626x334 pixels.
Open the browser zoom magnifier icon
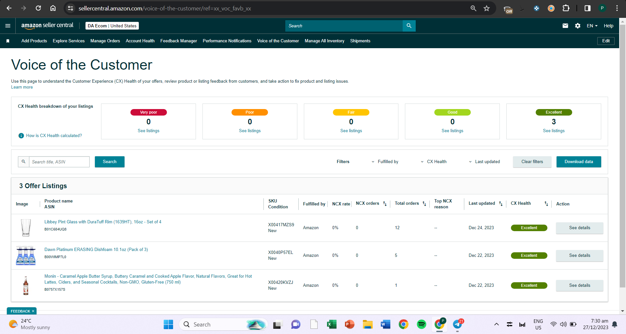point(473,8)
